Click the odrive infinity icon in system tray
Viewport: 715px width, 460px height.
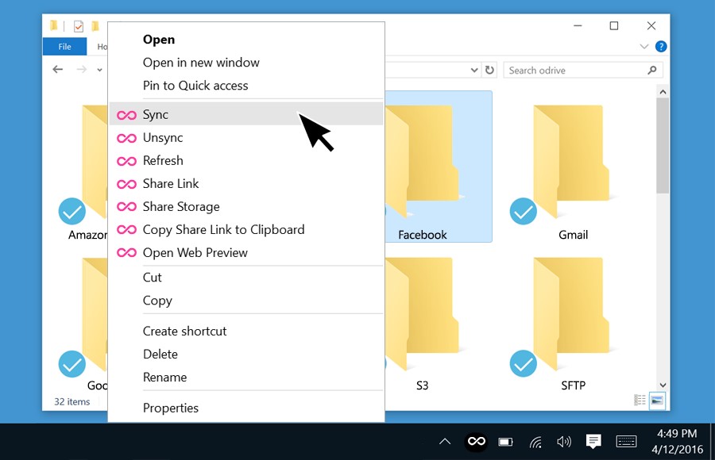point(477,442)
